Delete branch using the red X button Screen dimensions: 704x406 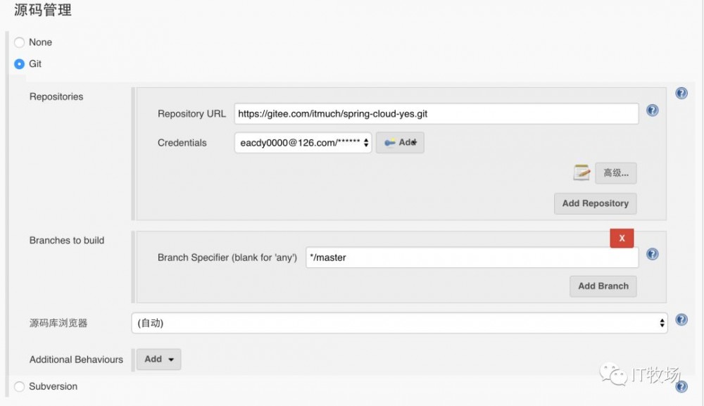(622, 239)
